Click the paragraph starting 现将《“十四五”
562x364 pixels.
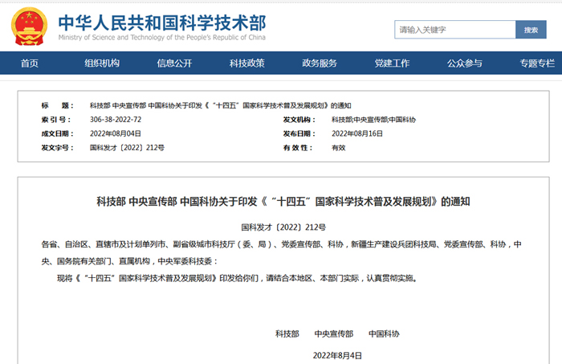click(237, 278)
